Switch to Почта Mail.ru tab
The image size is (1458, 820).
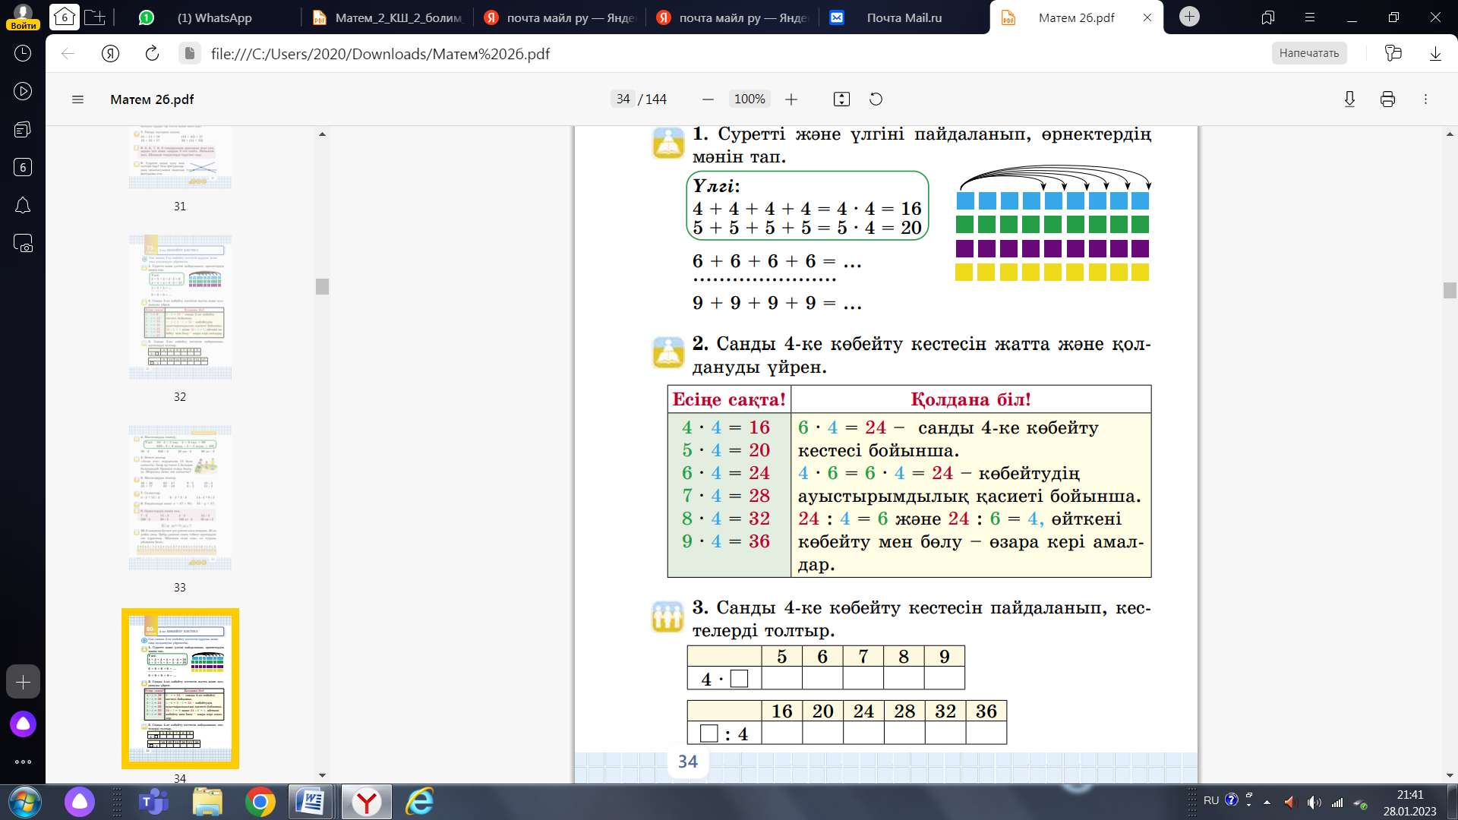904,17
